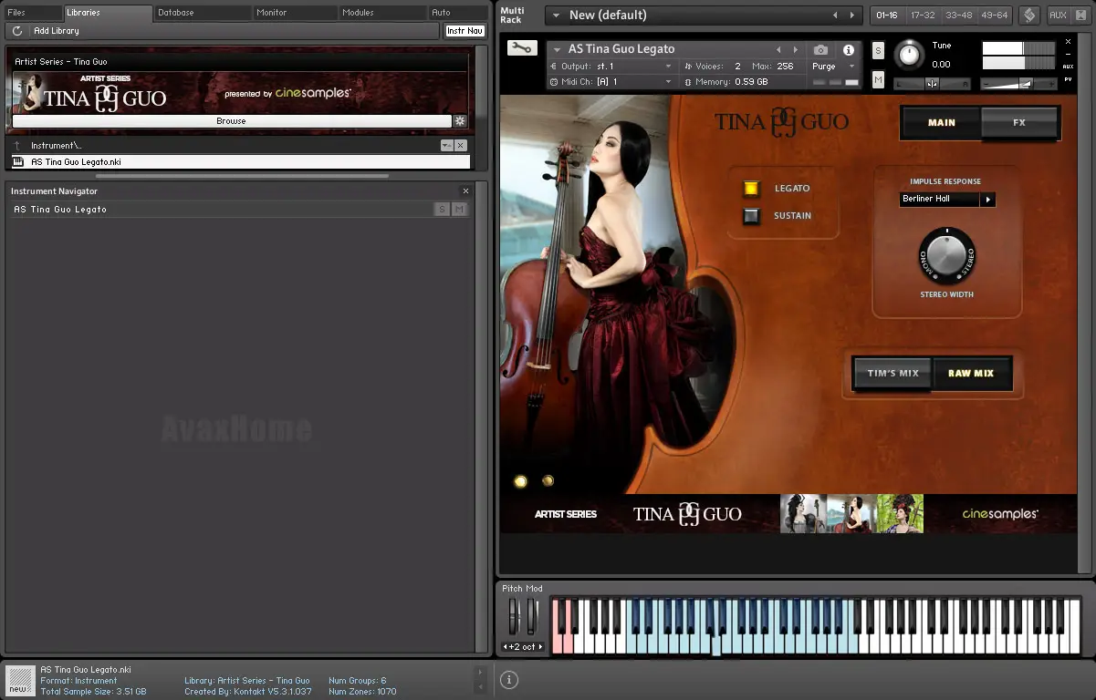Open the Database tab
1096x700 pixels.
coord(203,13)
